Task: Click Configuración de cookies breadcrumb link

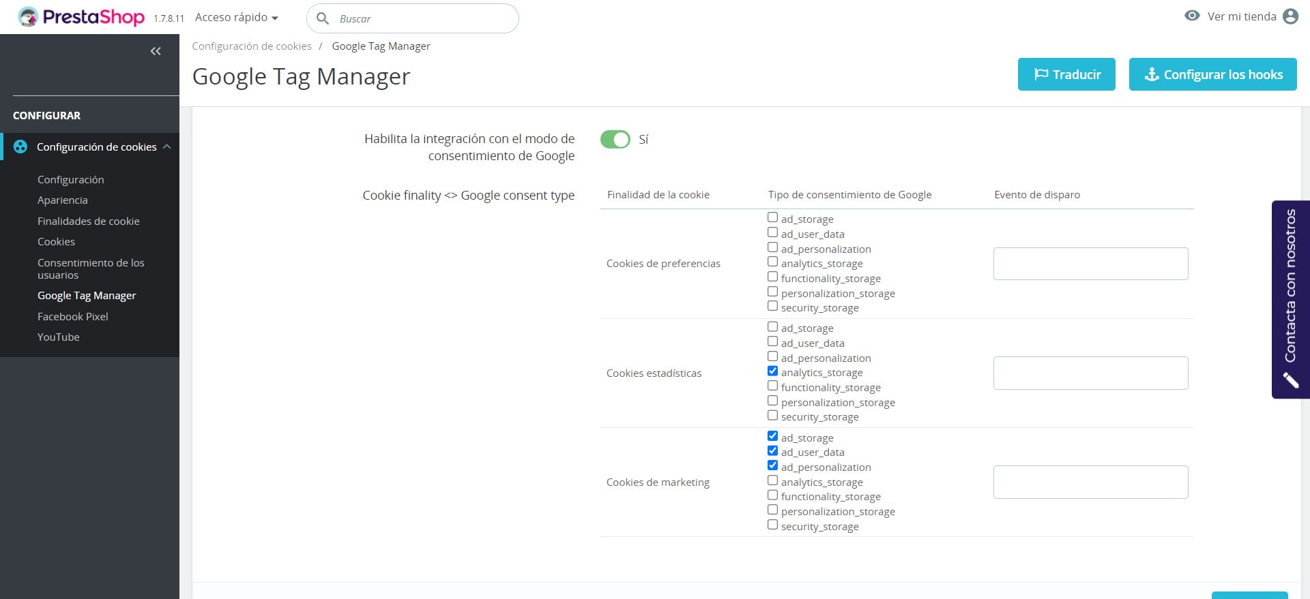Action: (x=251, y=46)
